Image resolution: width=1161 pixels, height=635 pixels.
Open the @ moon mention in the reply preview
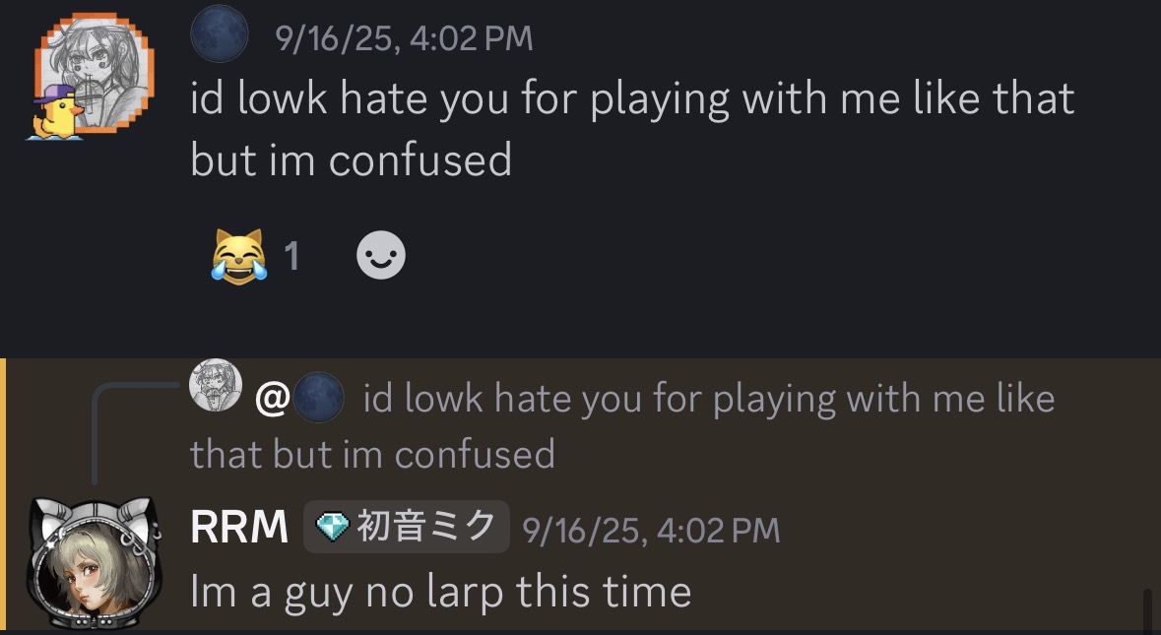(299, 398)
